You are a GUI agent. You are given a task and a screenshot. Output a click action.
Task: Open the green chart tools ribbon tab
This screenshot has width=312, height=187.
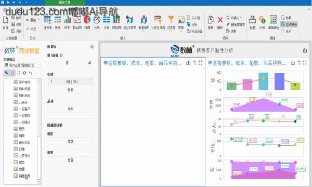65,3
